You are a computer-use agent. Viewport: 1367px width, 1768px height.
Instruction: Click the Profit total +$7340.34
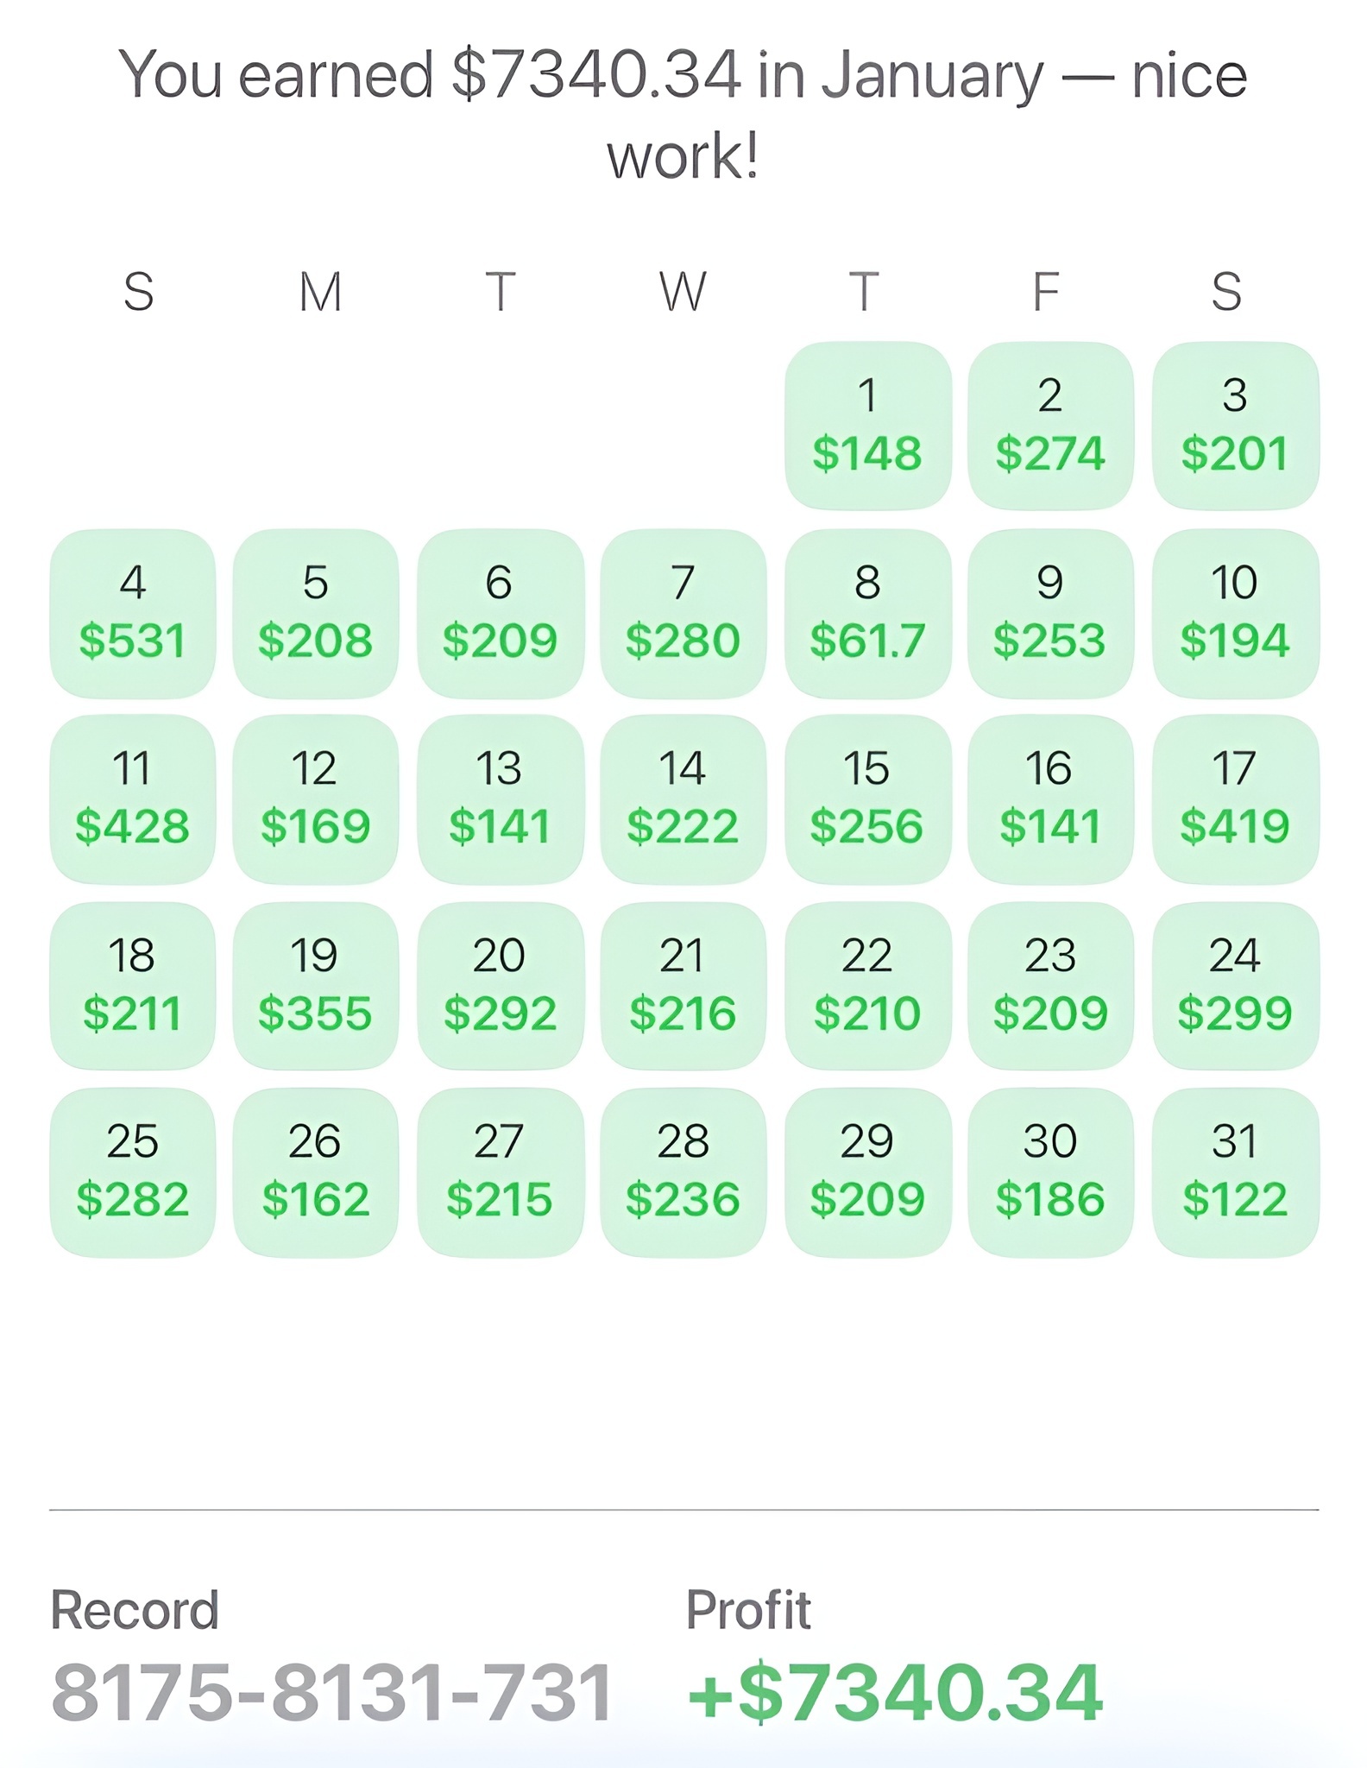[895, 1692]
